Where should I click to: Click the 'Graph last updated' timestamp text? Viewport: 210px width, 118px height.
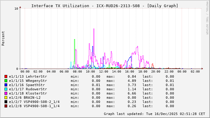[155, 114]
